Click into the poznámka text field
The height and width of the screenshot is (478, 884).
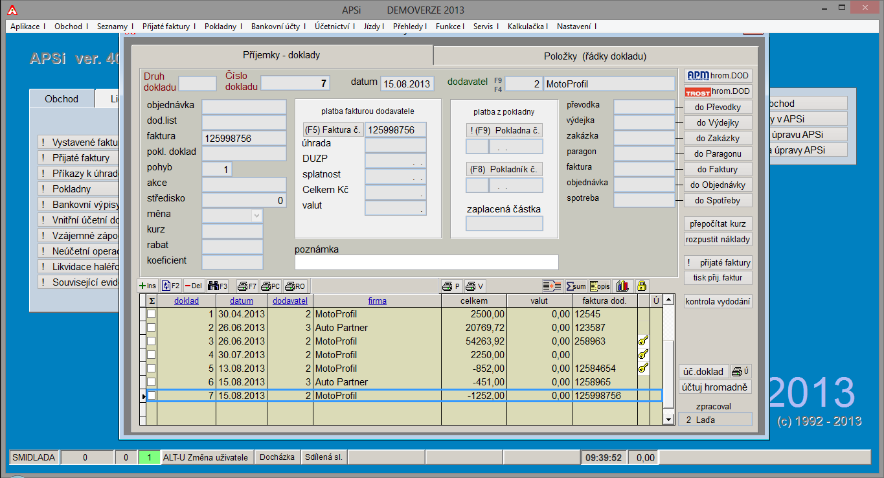(x=426, y=262)
